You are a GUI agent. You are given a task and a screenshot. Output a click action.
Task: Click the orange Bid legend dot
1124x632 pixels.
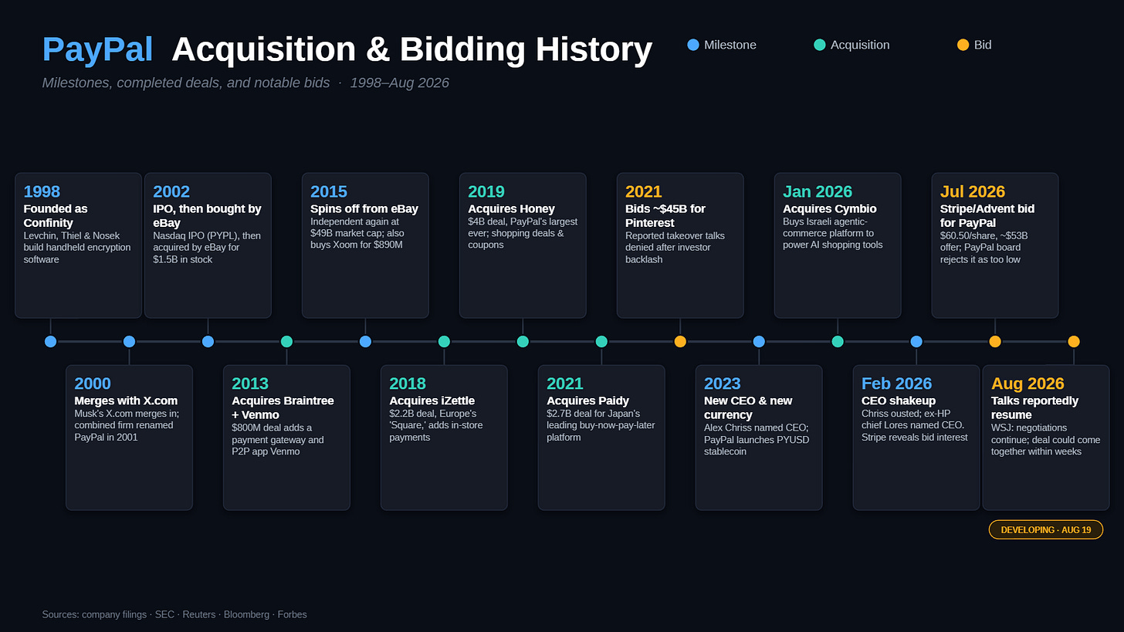point(963,45)
